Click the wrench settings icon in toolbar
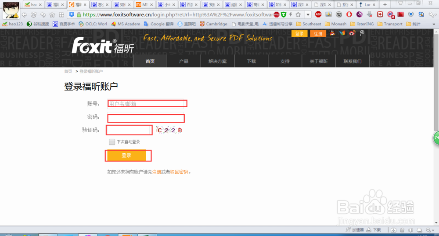 [432, 14]
